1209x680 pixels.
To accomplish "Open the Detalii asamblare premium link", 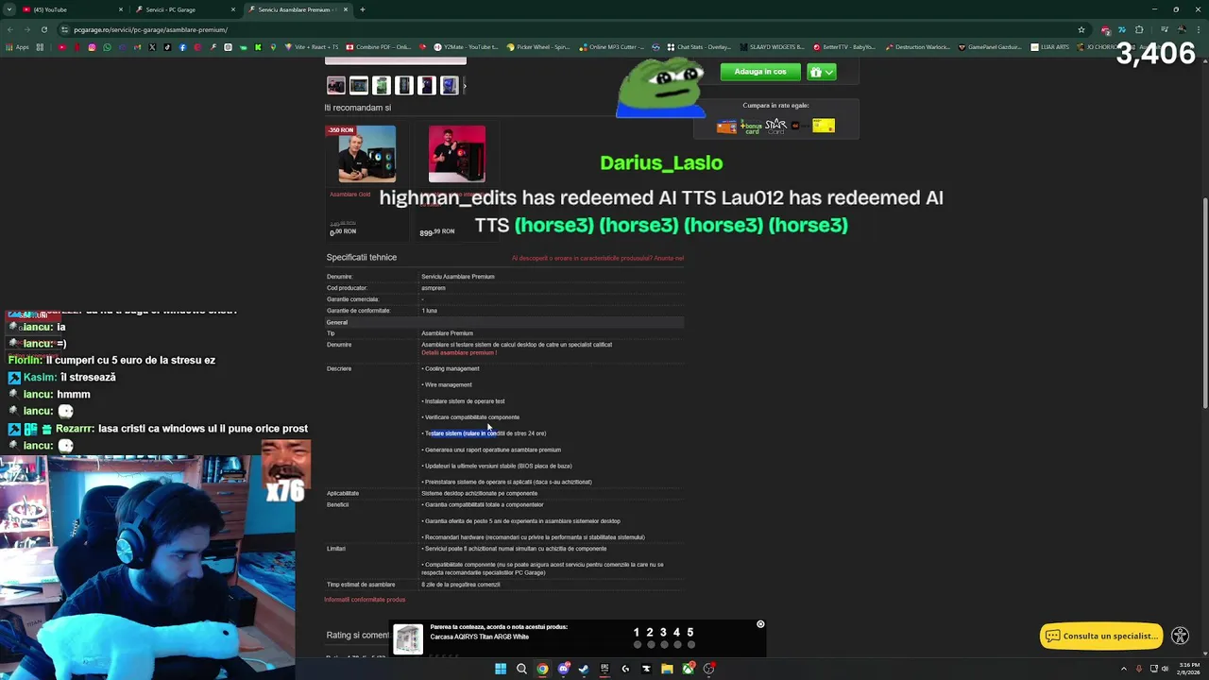I will tap(458, 352).
